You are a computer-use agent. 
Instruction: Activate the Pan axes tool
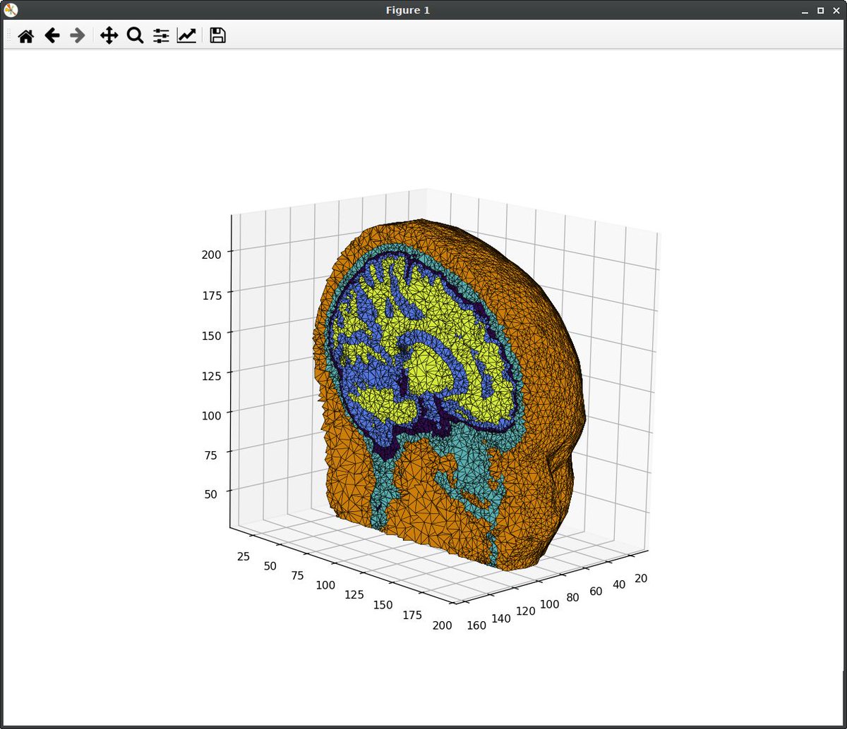[x=109, y=36]
